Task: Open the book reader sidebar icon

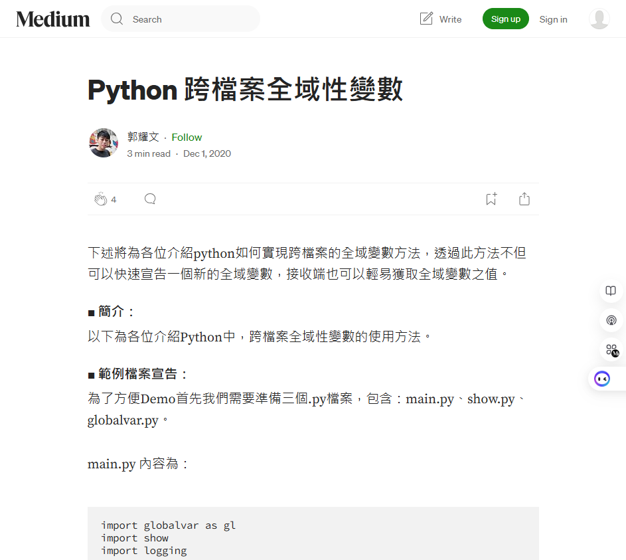Action: tap(611, 290)
